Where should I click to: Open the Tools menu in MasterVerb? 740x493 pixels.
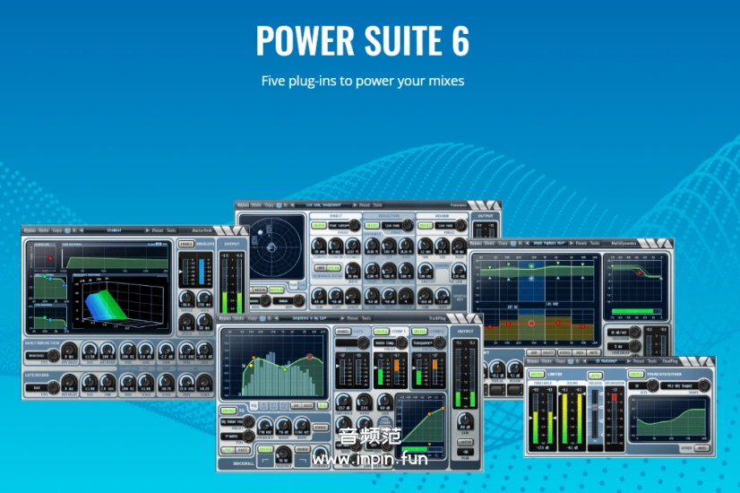171,230
